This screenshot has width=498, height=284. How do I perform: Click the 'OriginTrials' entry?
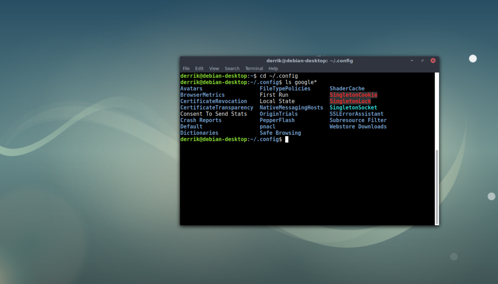tap(279, 114)
